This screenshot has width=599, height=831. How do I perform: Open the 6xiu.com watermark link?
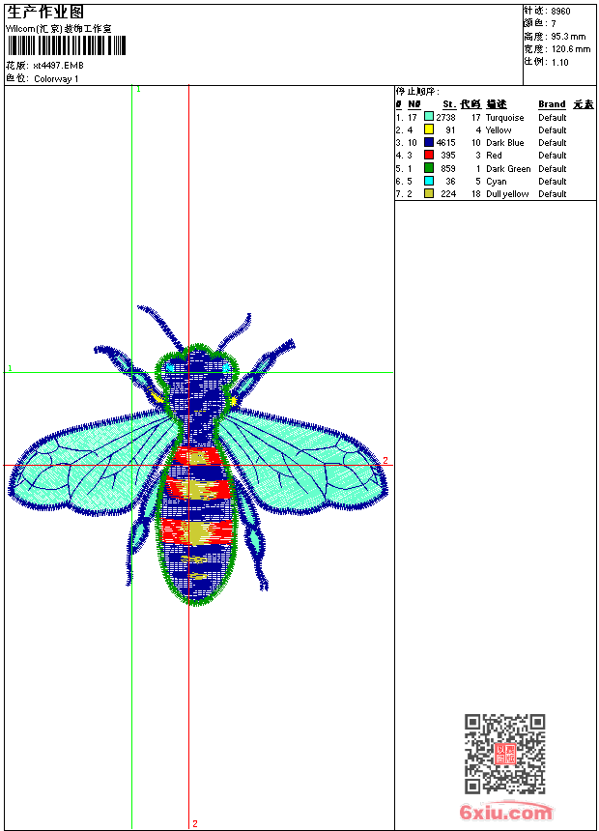(506, 813)
